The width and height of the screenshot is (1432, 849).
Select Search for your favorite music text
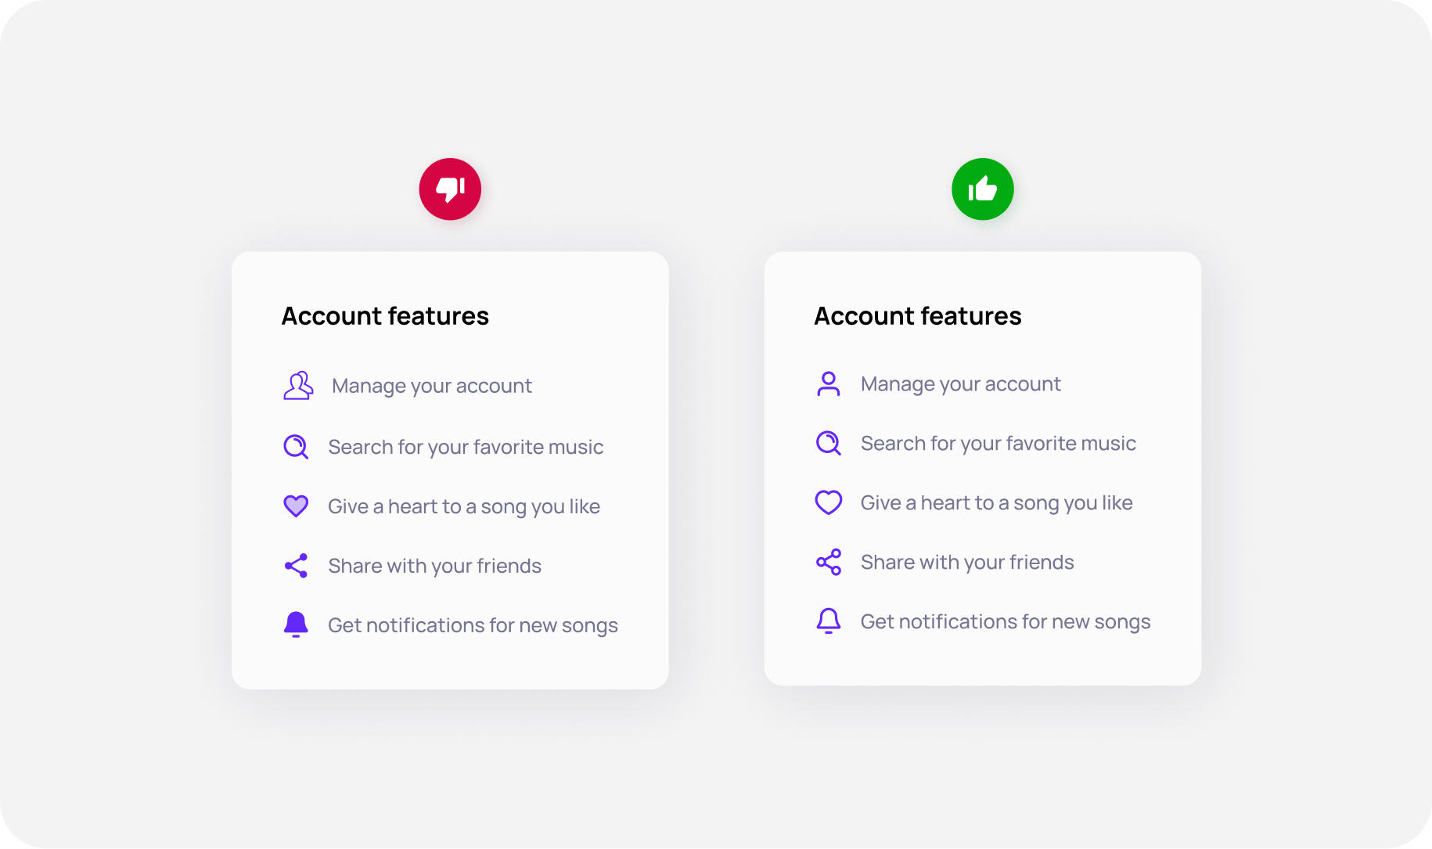(466, 447)
